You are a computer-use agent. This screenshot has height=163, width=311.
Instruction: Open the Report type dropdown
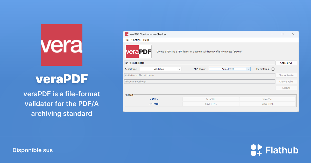pyautogui.click(x=160, y=69)
